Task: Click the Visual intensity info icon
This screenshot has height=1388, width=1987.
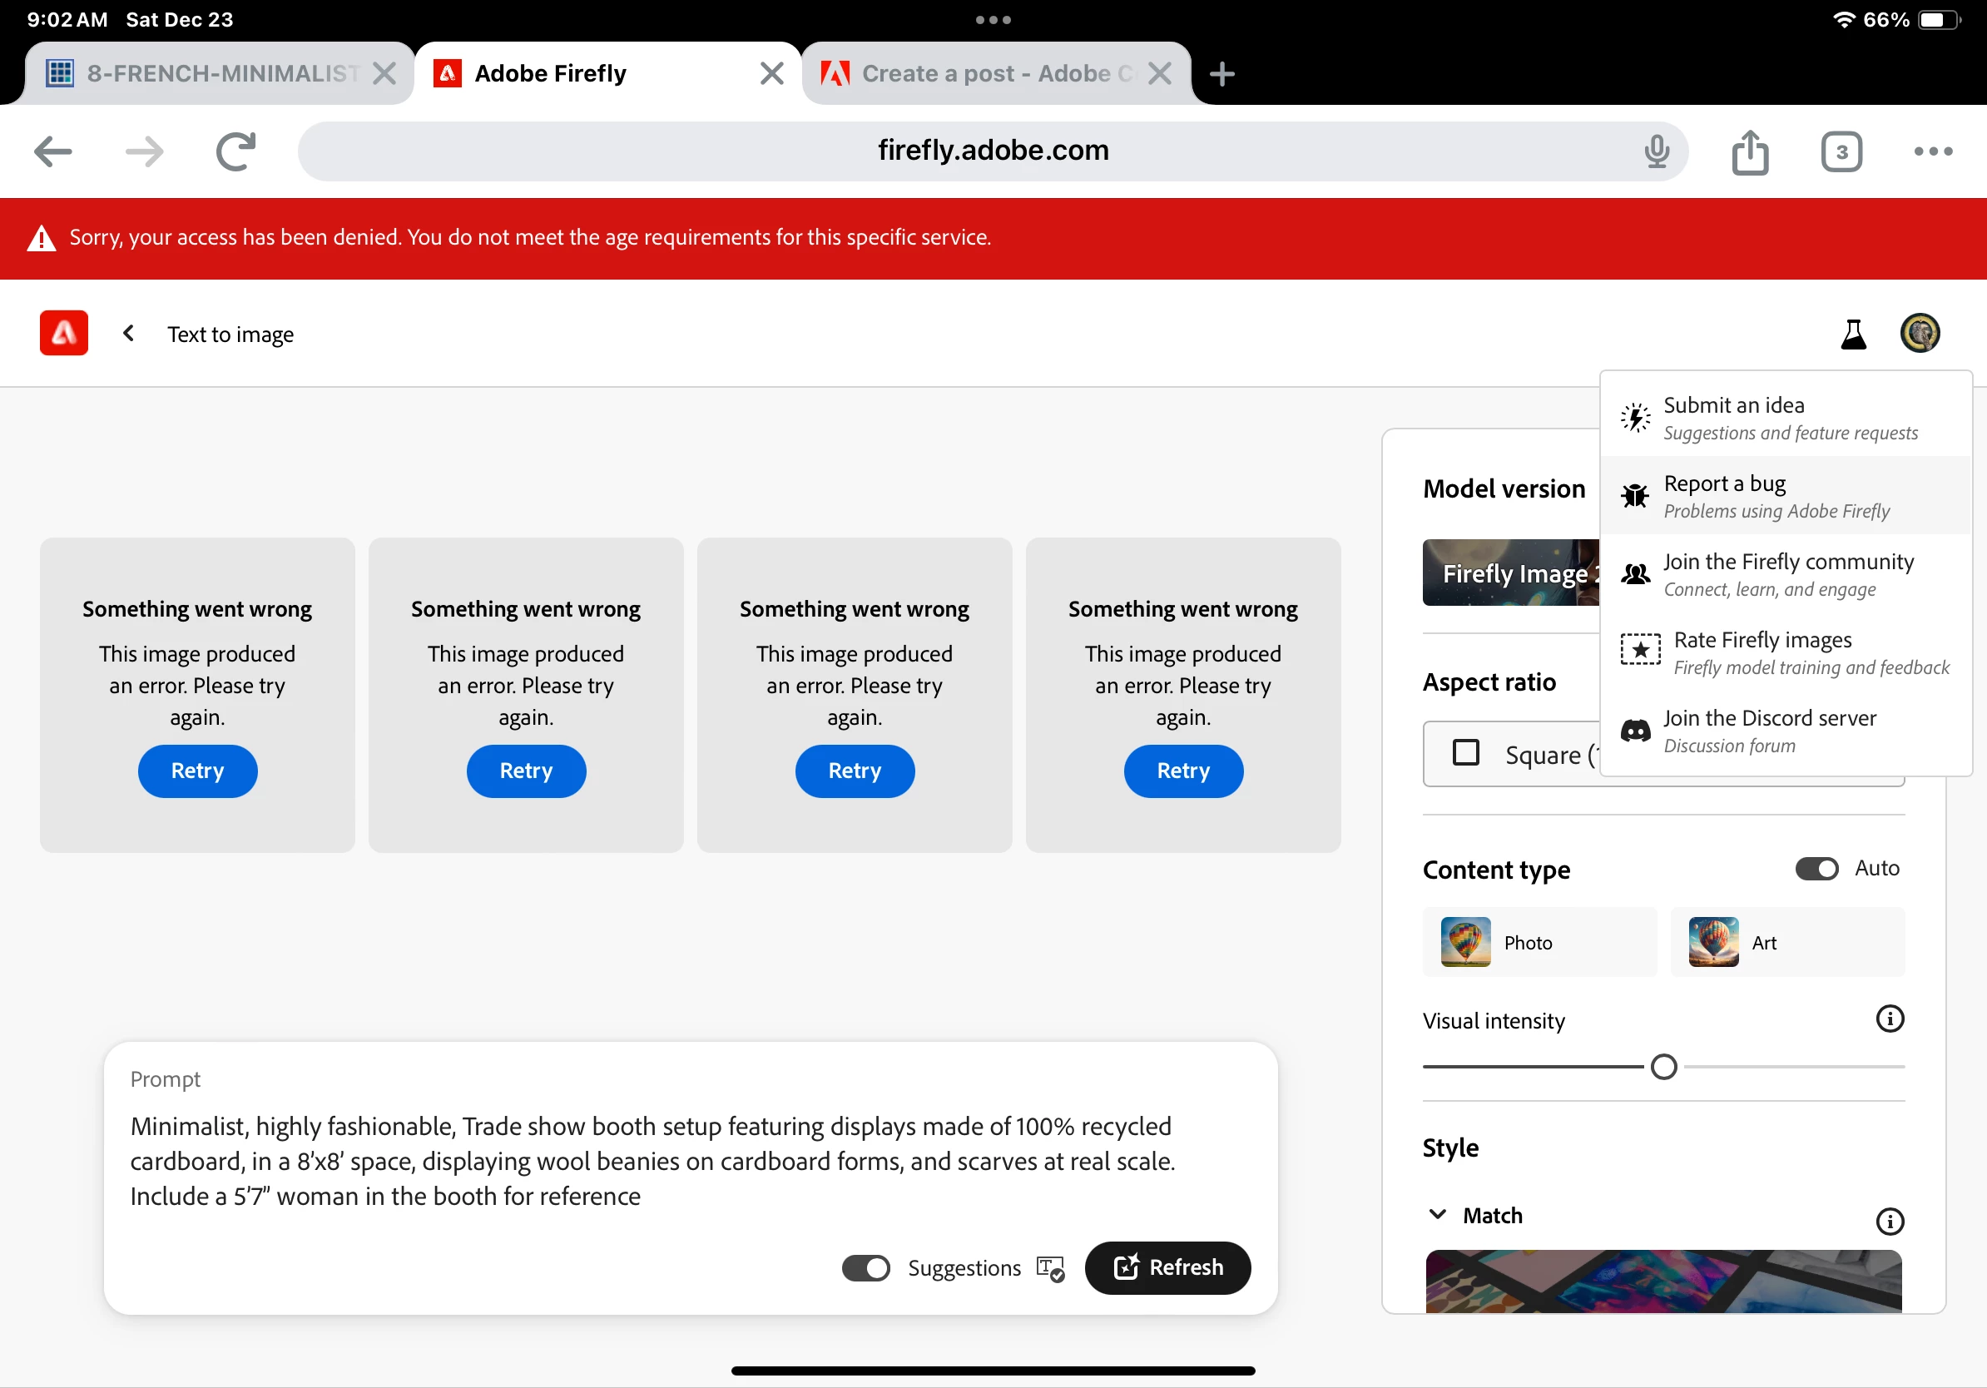Action: tap(1889, 1019)
